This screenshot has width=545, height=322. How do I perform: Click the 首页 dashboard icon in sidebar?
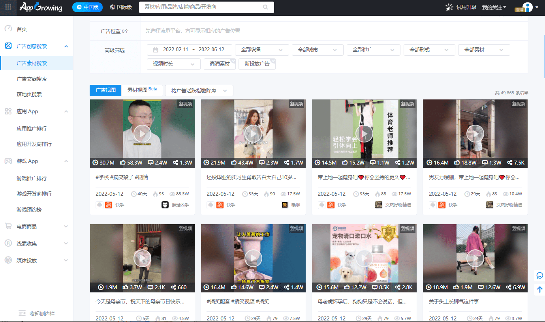point(8,29)
